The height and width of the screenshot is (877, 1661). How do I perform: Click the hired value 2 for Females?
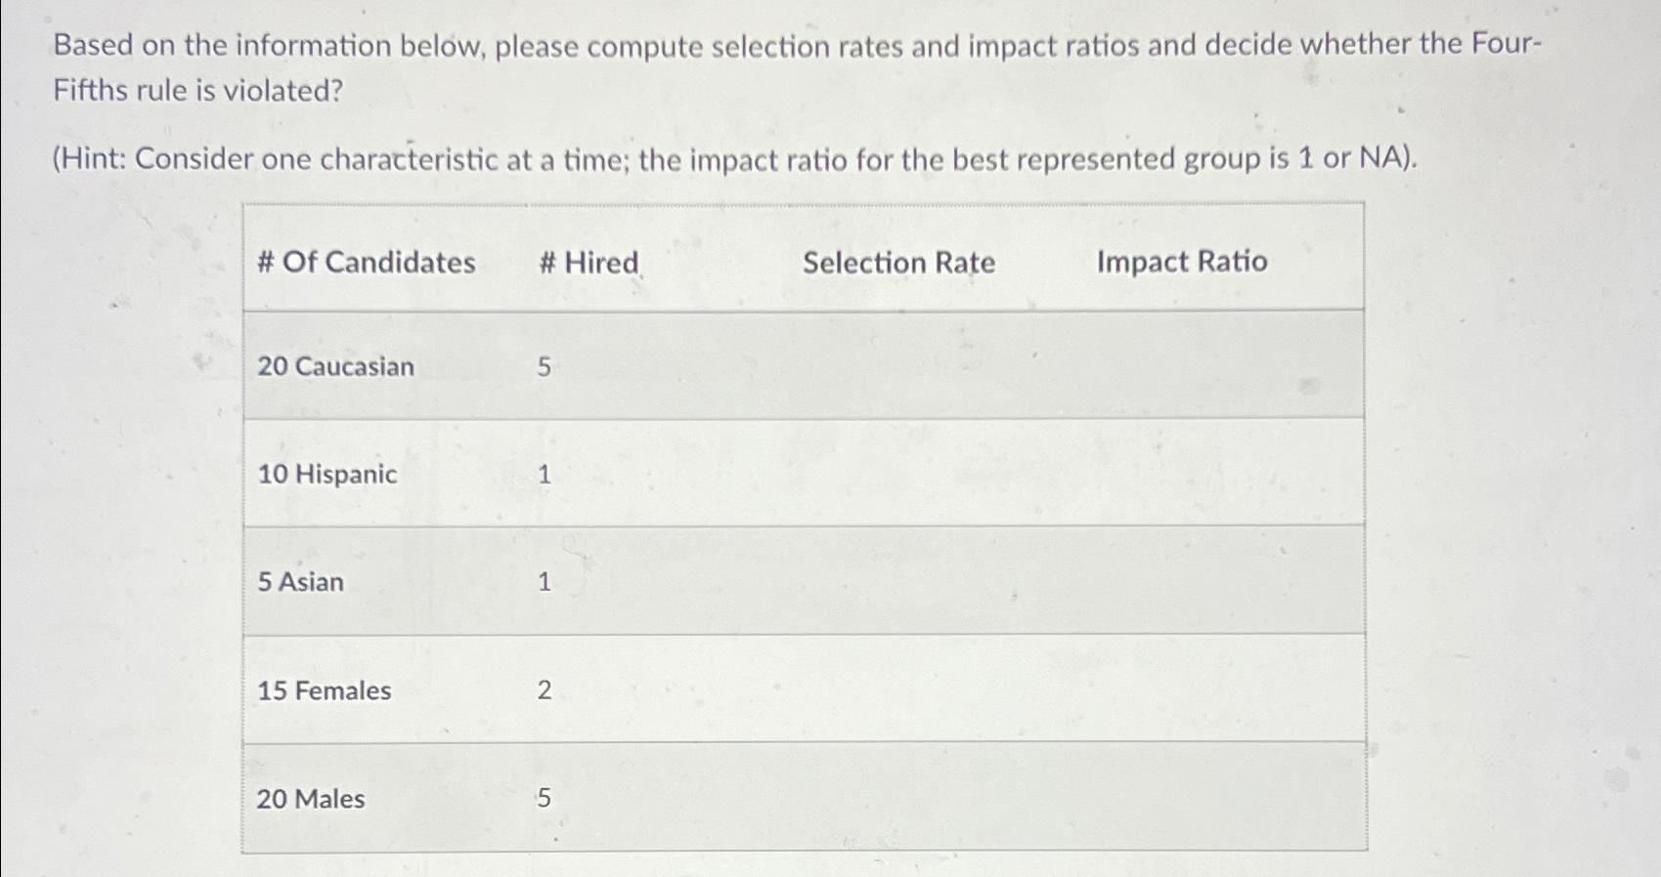[545, 690]
